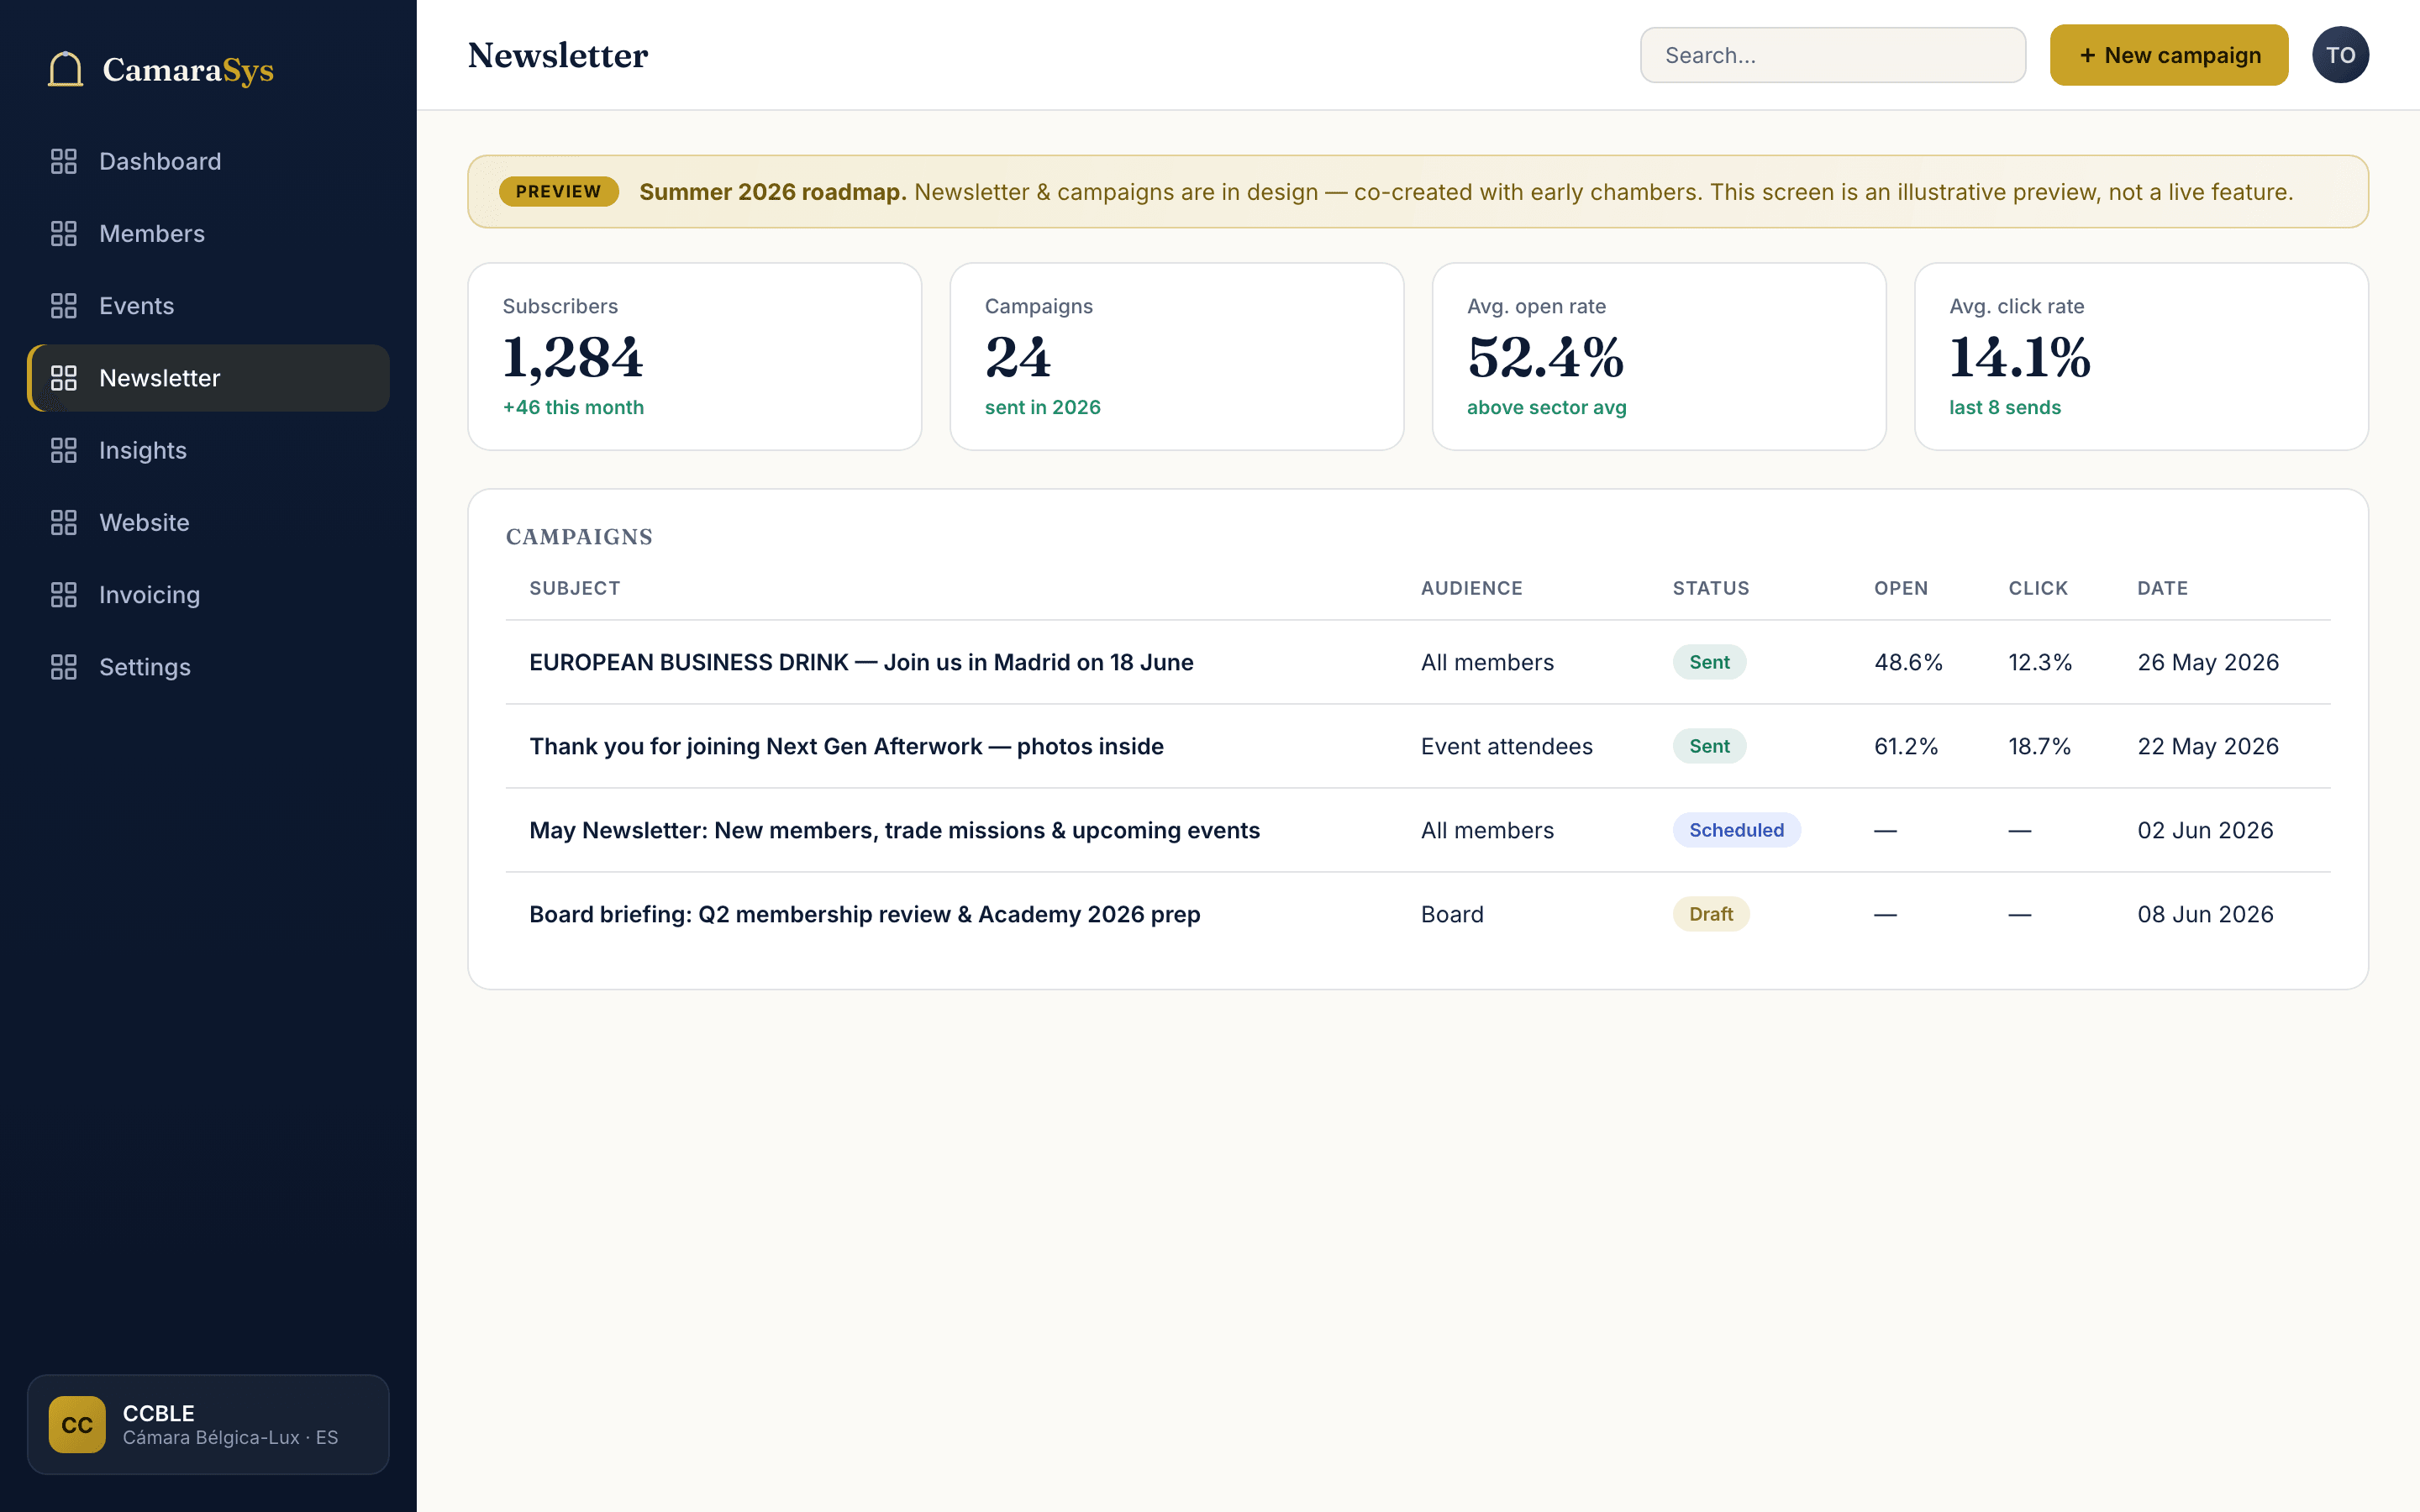Screen dimensions: 2420x1512
Task: Open the Campaigns 24 stat card
Action: point(1177,356)
